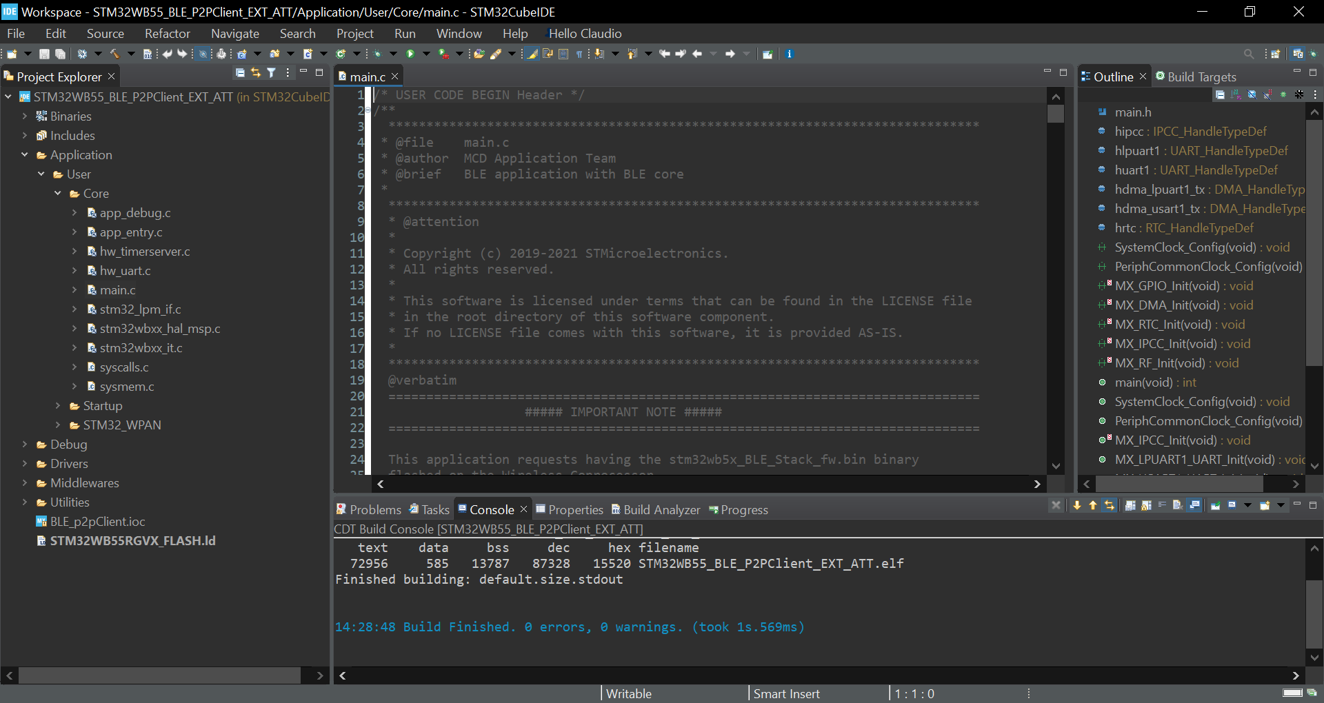Collapse the Core folder

click(58, 193)
